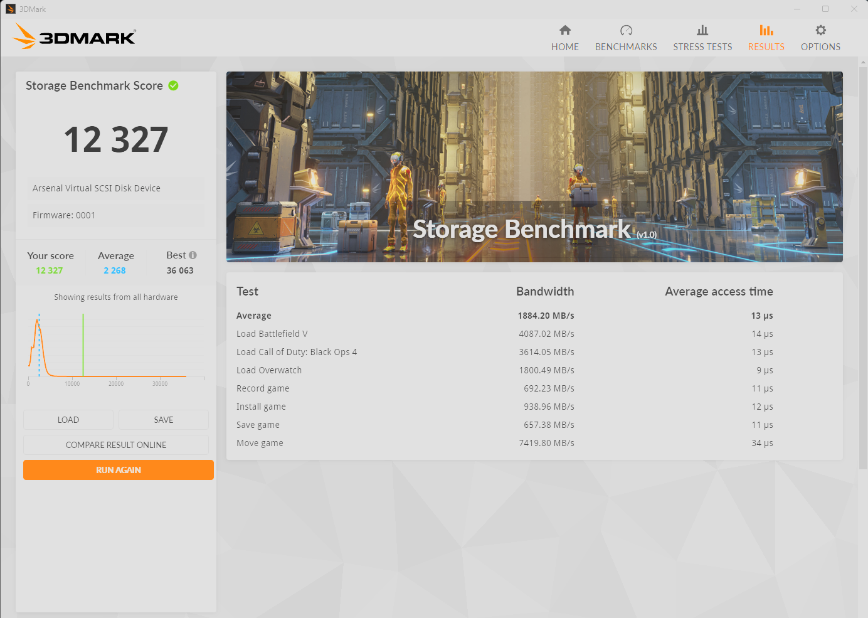Click the Firmware 0001 field
868x618 pixels.
point(114,215)
